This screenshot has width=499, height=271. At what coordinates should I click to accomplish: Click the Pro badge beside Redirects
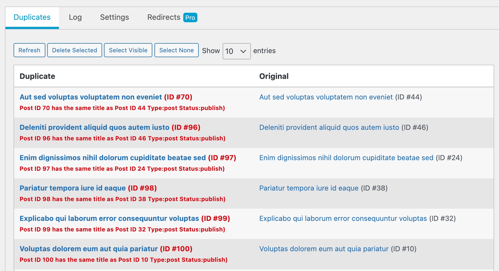point(190,18)
